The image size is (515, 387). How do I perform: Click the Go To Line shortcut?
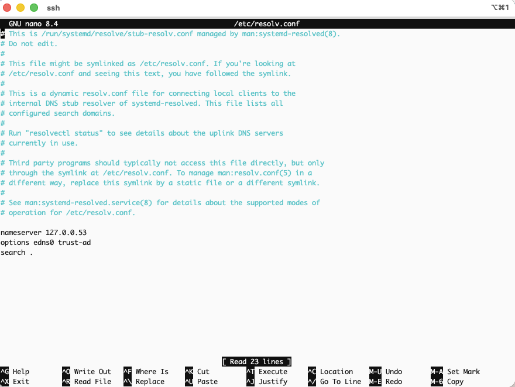coord(335,382)
